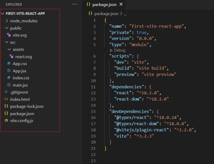Image resolution: width=214 pixels, height=164 pixels.
Task: Click the EXPLORER panel title
Action: pos(14,5)
